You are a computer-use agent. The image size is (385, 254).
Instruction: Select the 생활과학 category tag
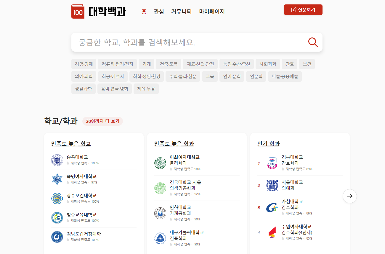[x=84, y=89]
